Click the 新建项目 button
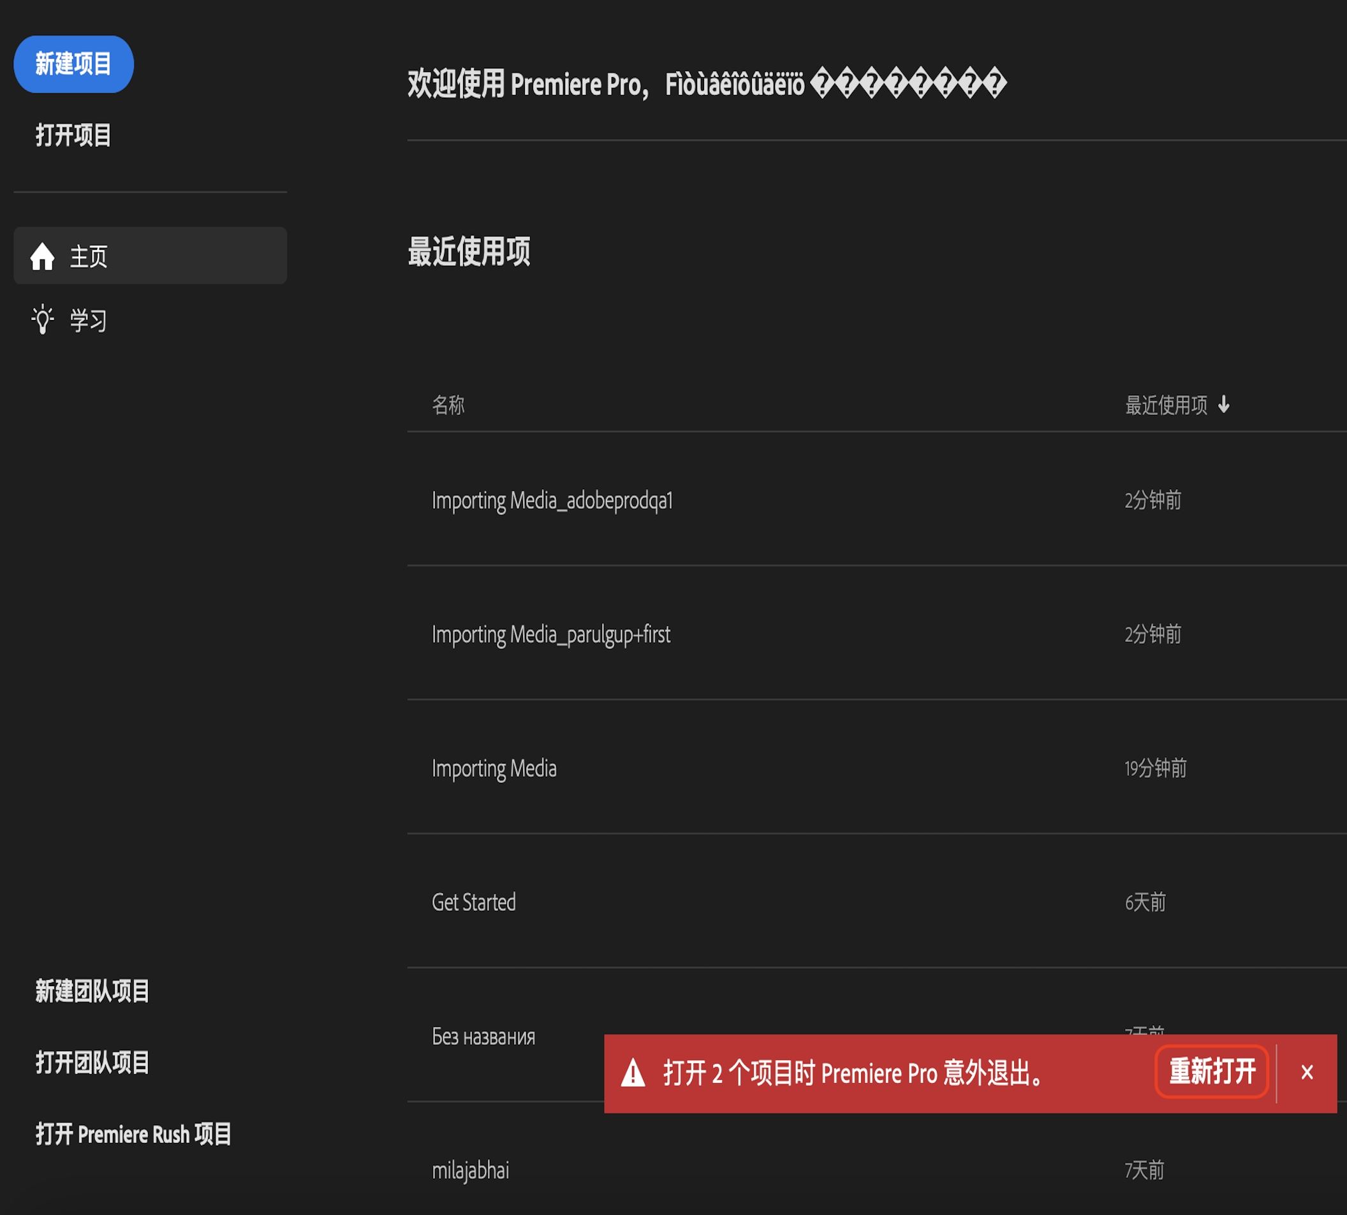Viewport: 1347px width, 1215px height. point(73,64)
